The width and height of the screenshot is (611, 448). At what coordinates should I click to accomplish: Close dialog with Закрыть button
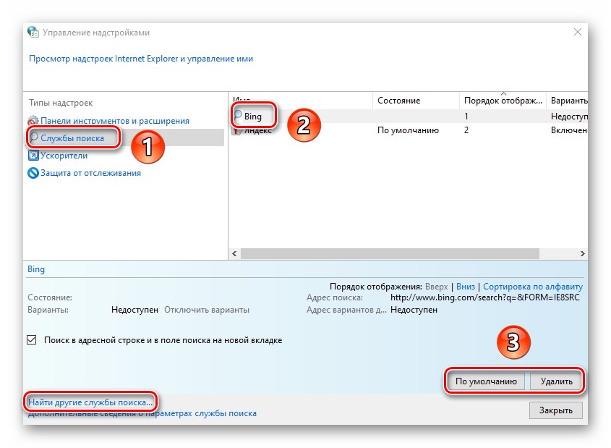point(555,410)
